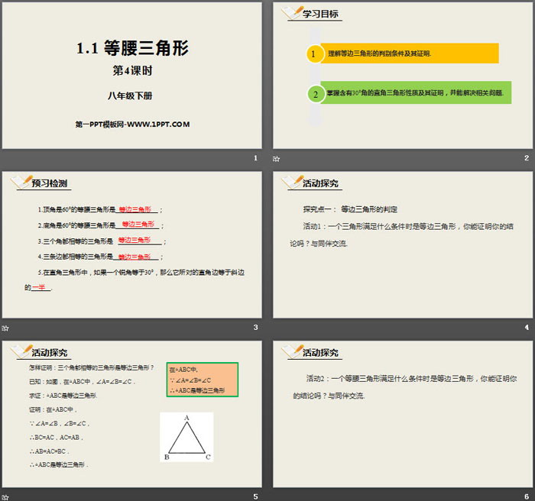Click yellow circle numbered 1 on slide 2
Image resolution: width=535 pixels, height=501 pixels.
[x=314, y=53]
